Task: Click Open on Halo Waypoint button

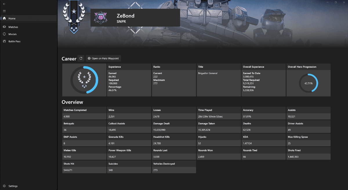Action: 103,58
